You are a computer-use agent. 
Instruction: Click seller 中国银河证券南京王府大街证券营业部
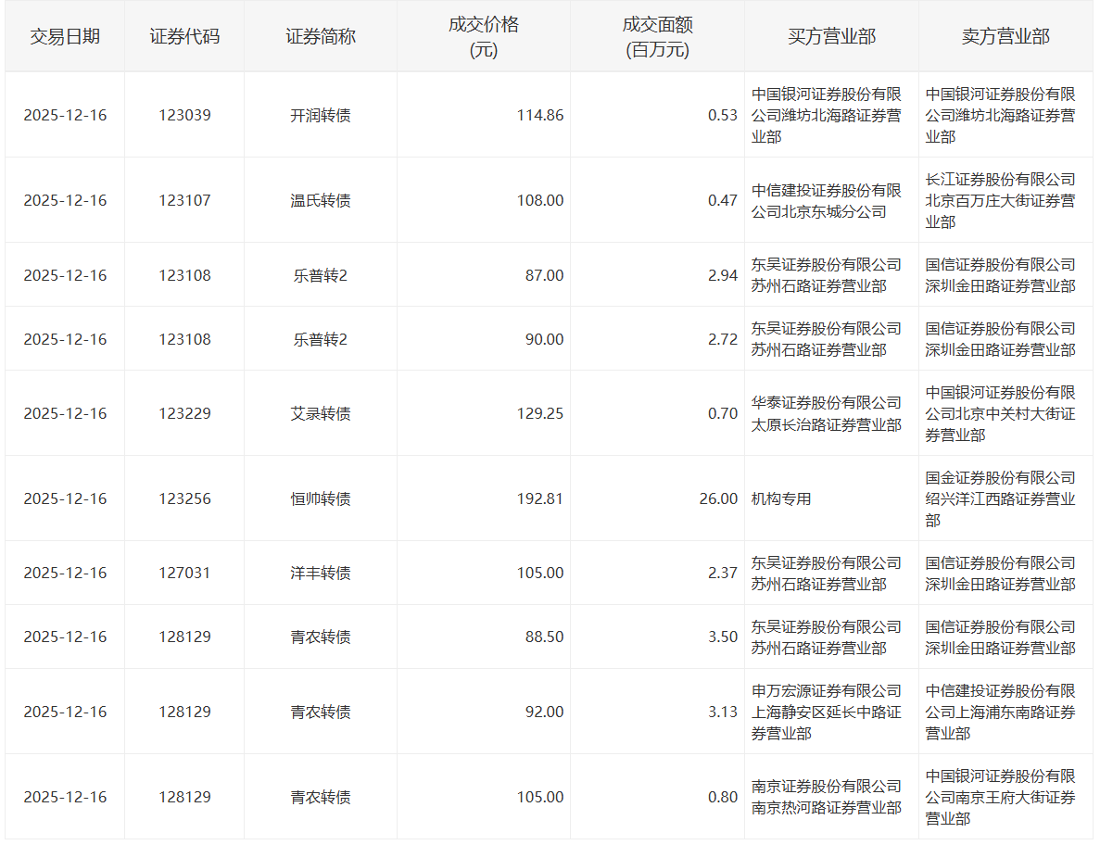coord(1001,798)
